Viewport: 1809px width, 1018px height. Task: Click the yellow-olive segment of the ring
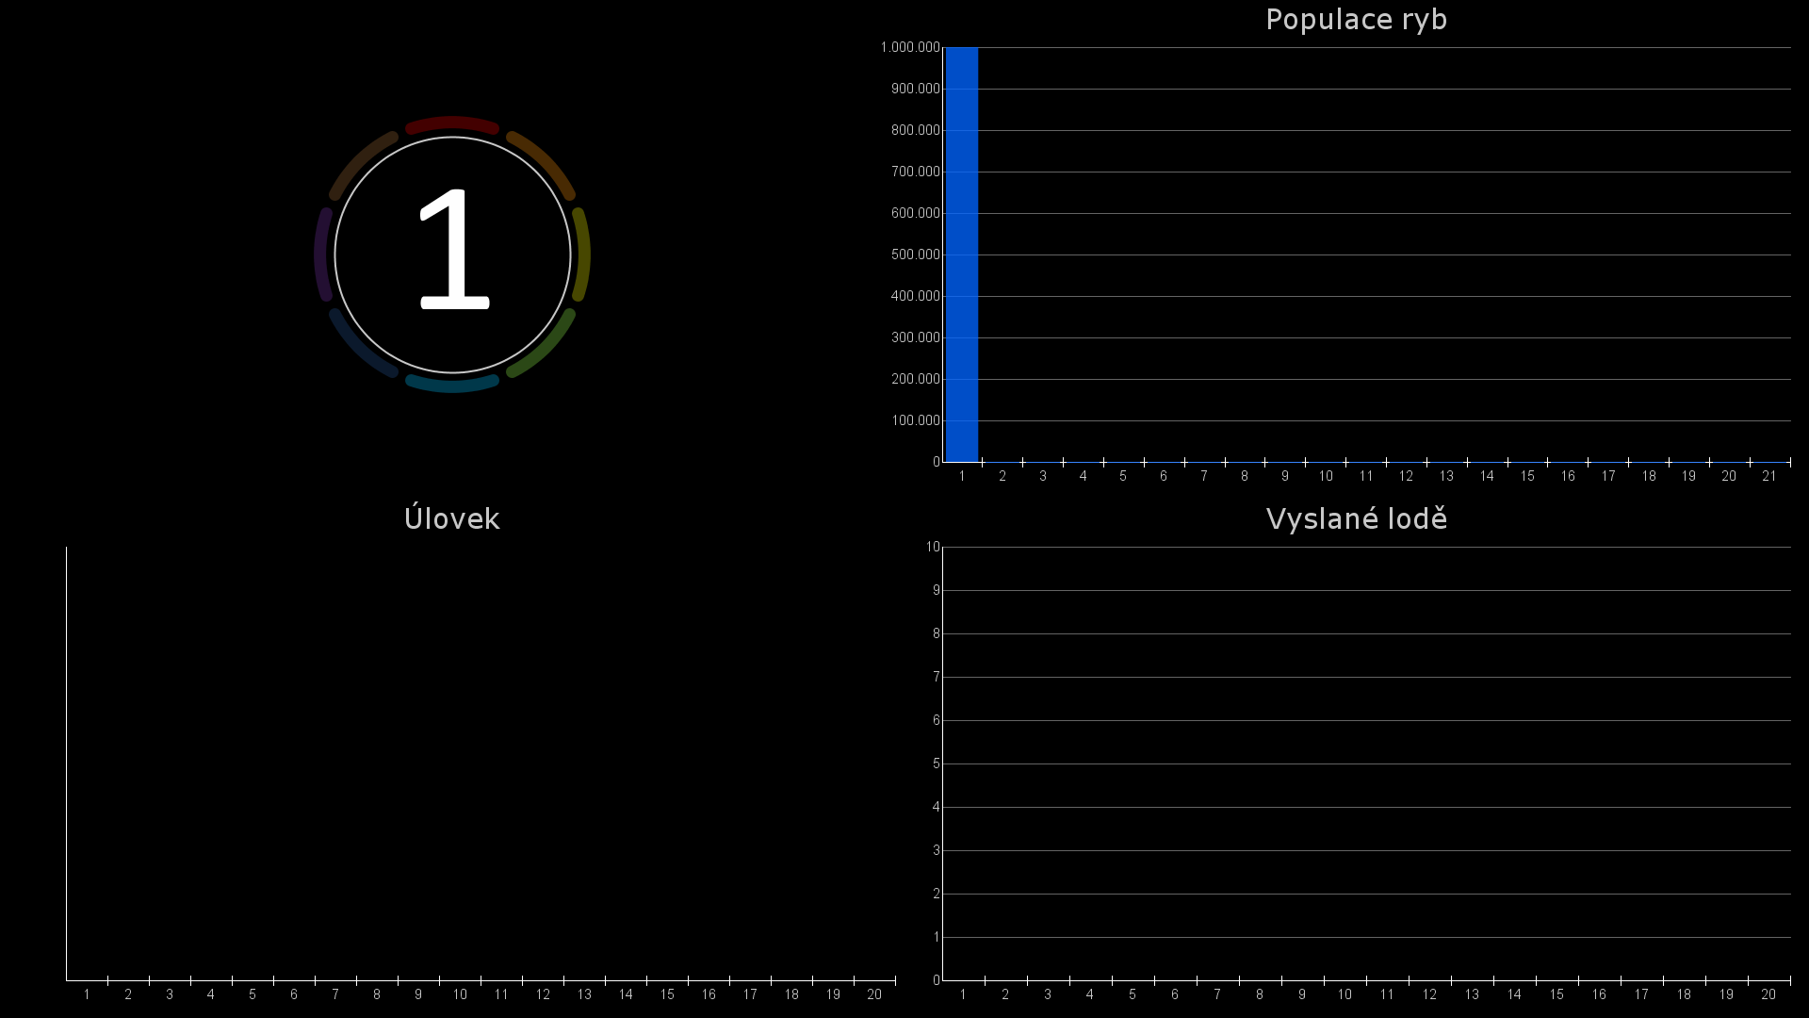point(582,254)
